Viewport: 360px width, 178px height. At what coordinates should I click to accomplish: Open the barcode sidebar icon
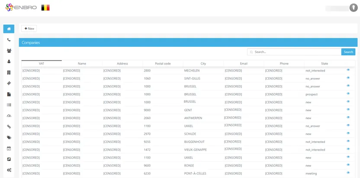9,105
